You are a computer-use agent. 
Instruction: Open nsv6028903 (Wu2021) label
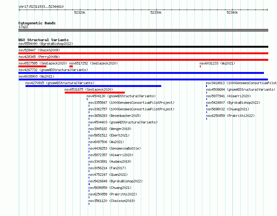(x=36, y=76)
